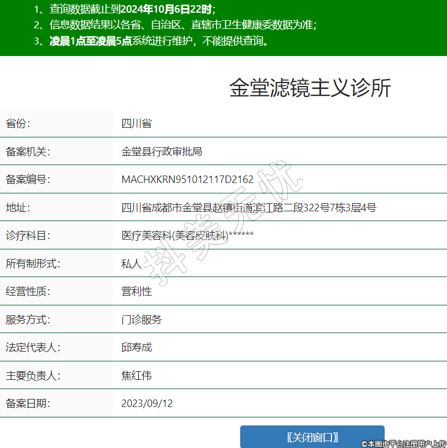
Task: Click the 法定代表人 row label
Action: [33, 348]
